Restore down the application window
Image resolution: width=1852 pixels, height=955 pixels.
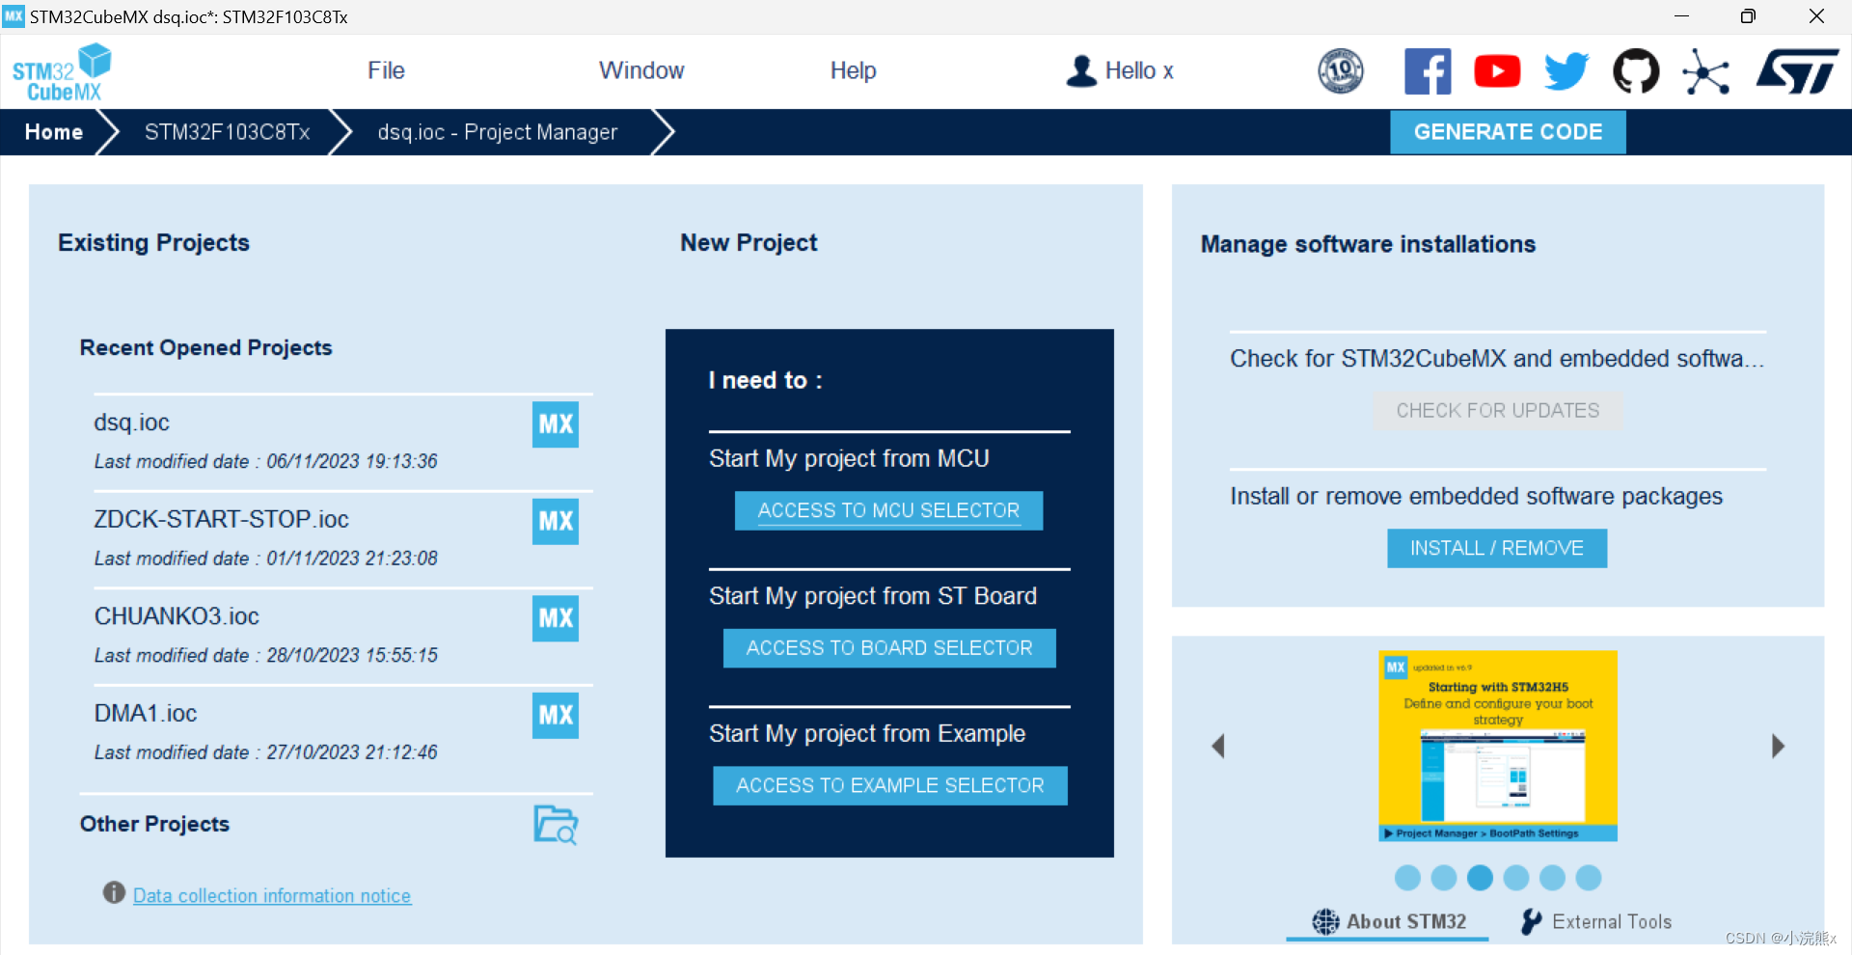tap(1748, 16)
